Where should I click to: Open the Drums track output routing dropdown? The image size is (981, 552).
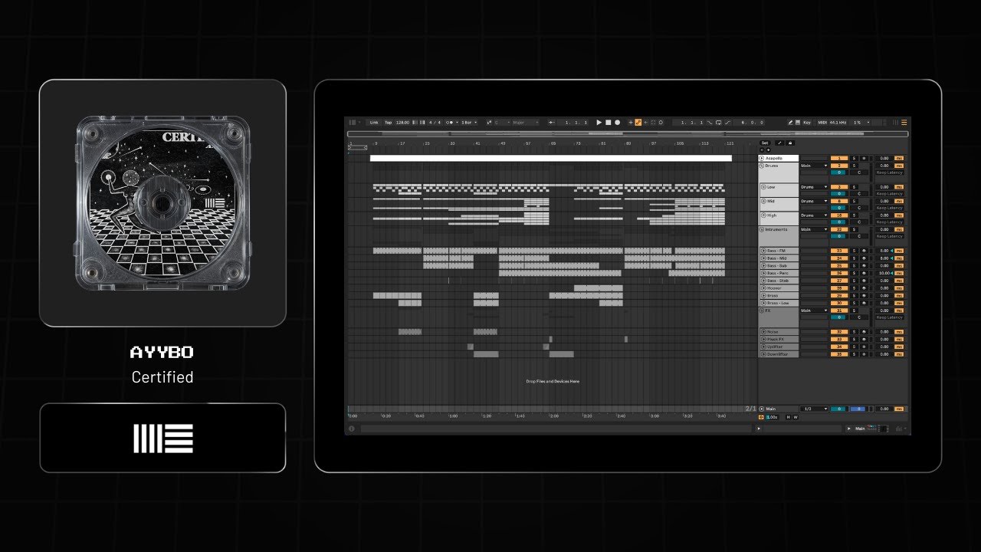click(814, 166)
